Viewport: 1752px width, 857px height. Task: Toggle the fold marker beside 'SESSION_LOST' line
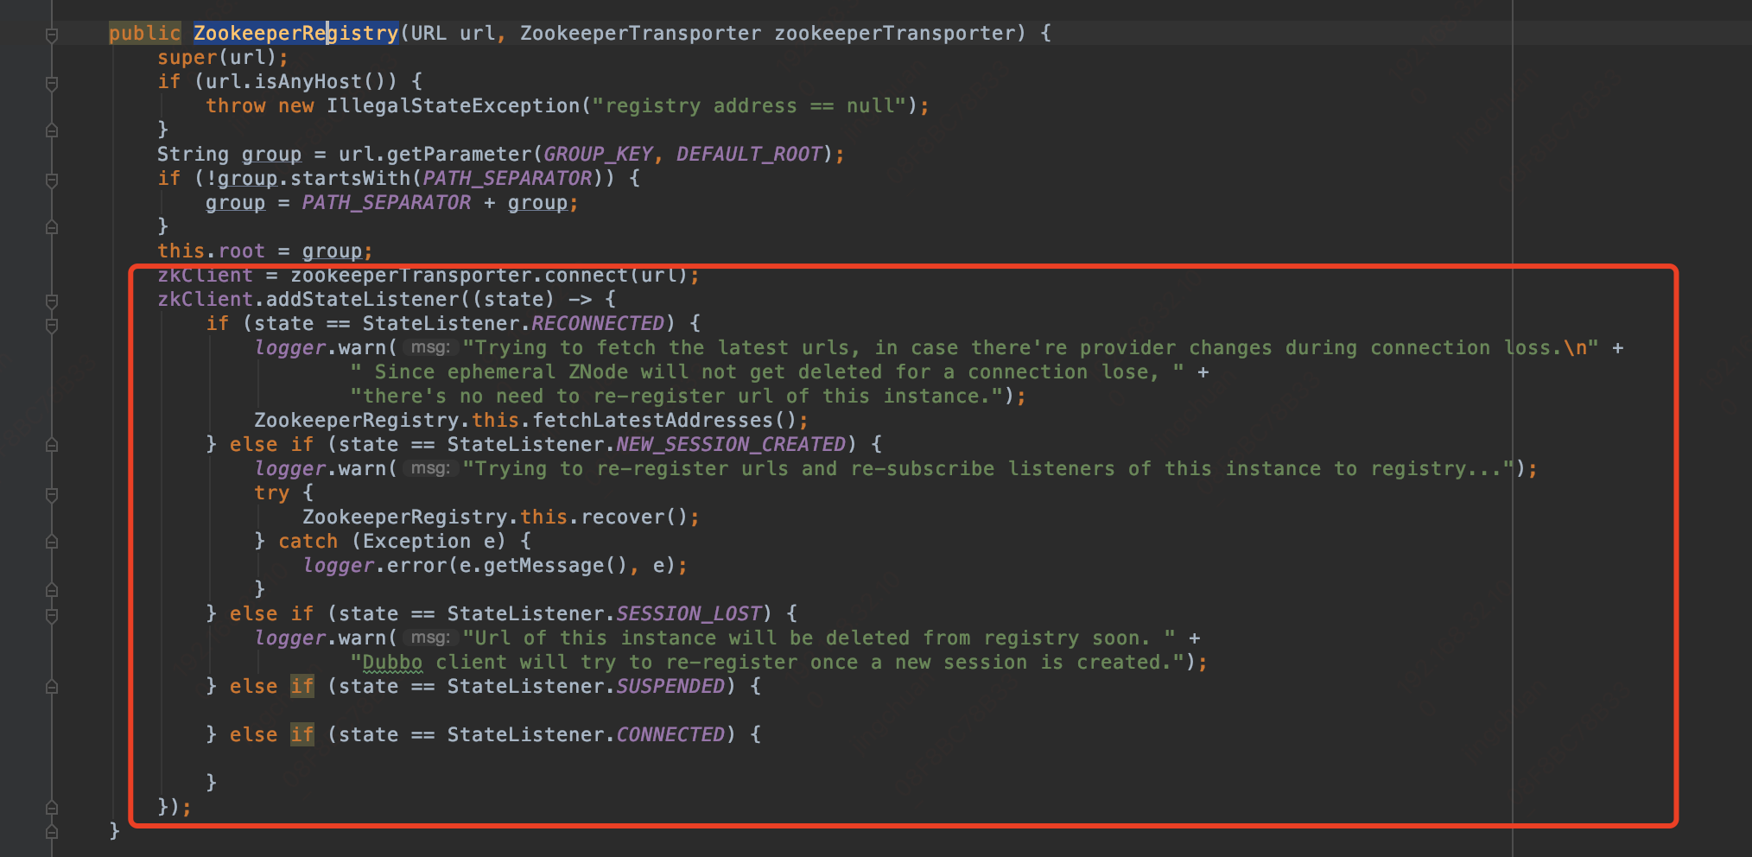point(52,615)
